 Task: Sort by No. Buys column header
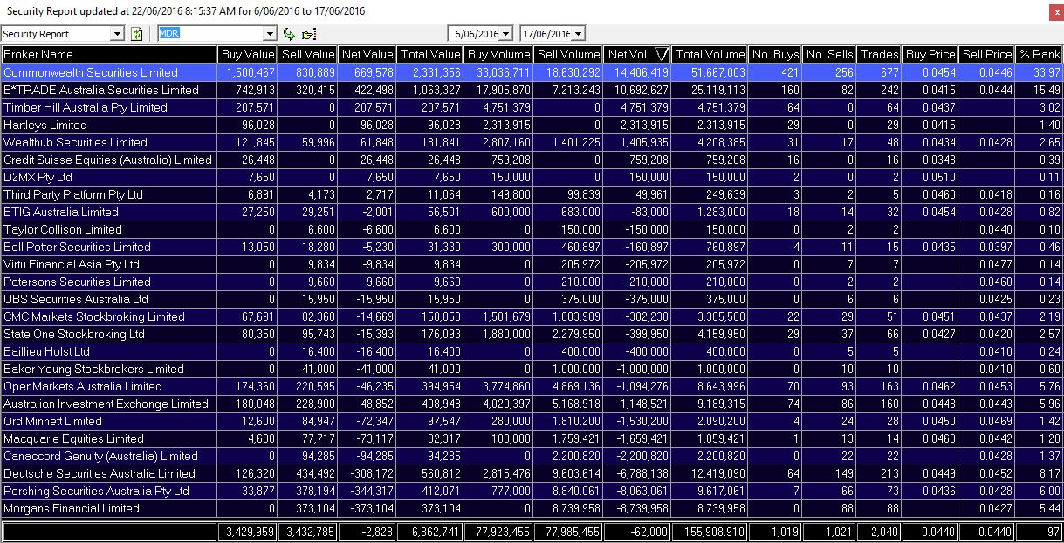pyautogui.click(x=775, y=54)
